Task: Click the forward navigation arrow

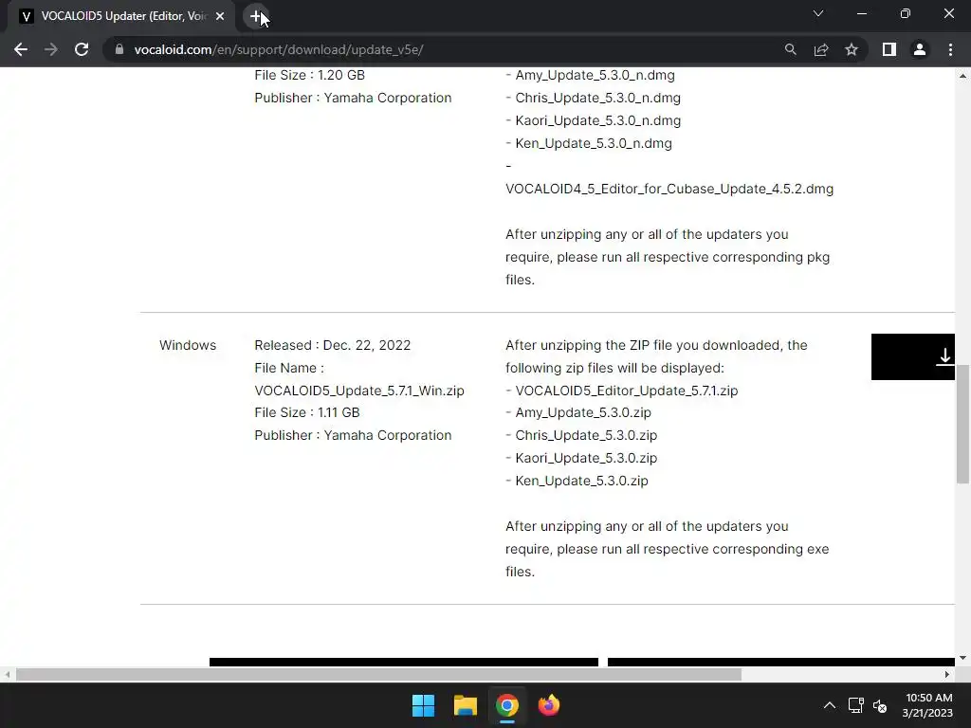Action: click(x=51, y=49)
